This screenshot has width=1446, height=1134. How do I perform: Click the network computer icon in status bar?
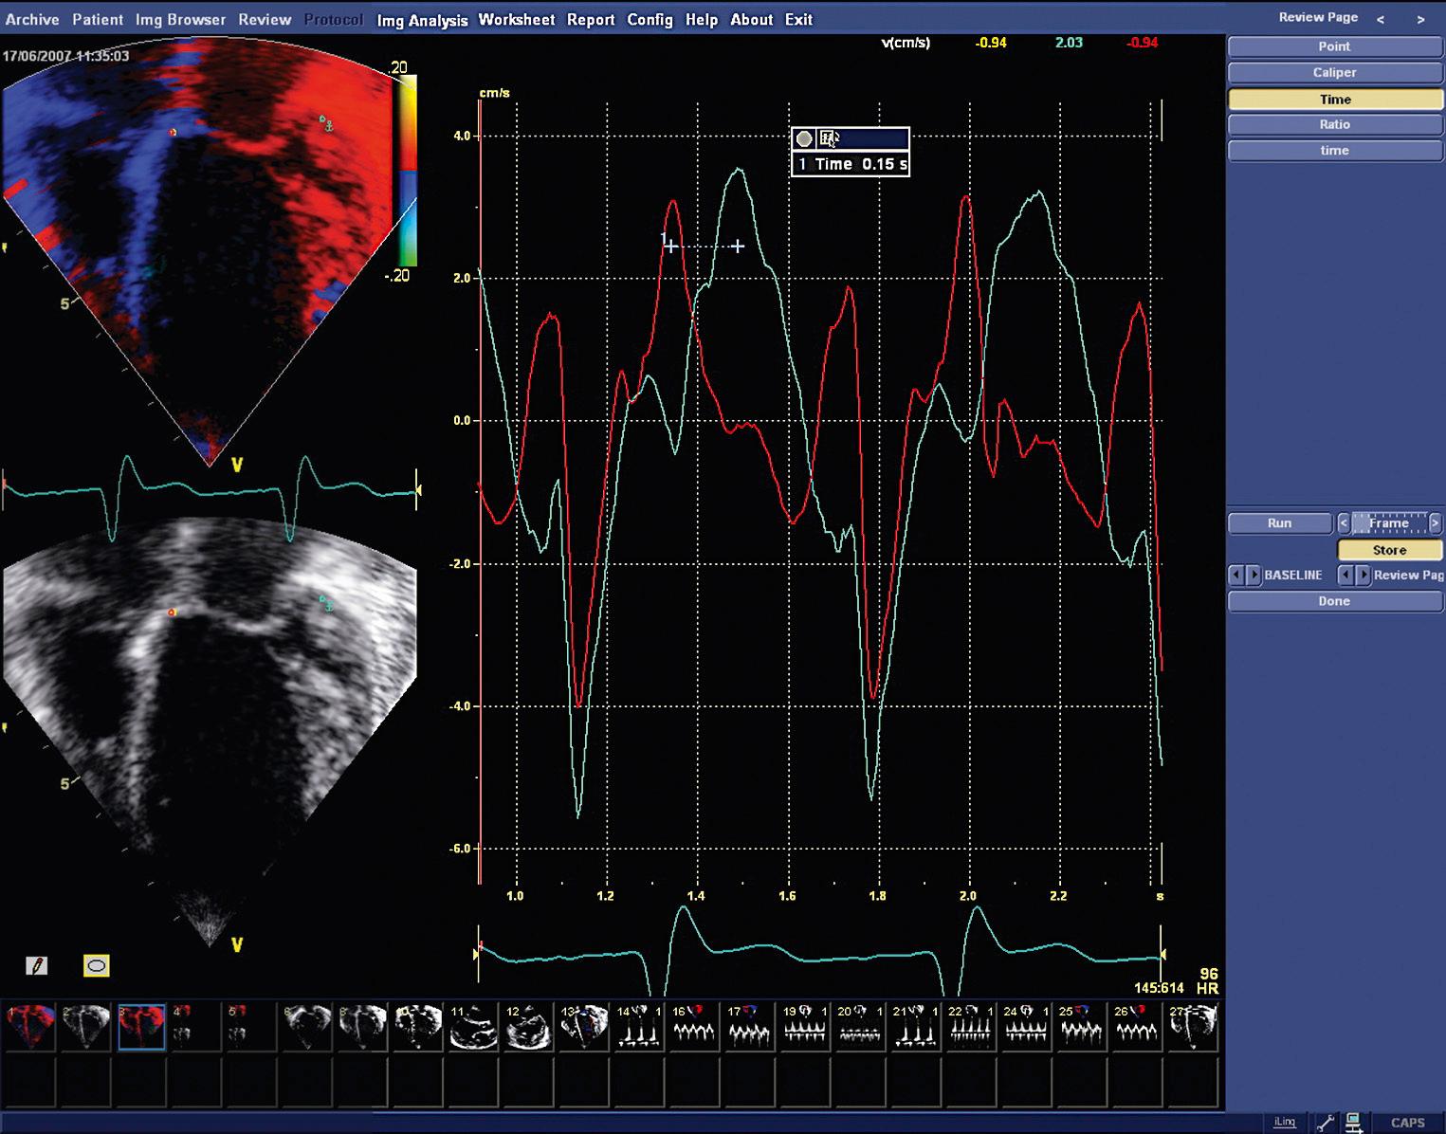pyautogui.click(x=1354, y=1123)
